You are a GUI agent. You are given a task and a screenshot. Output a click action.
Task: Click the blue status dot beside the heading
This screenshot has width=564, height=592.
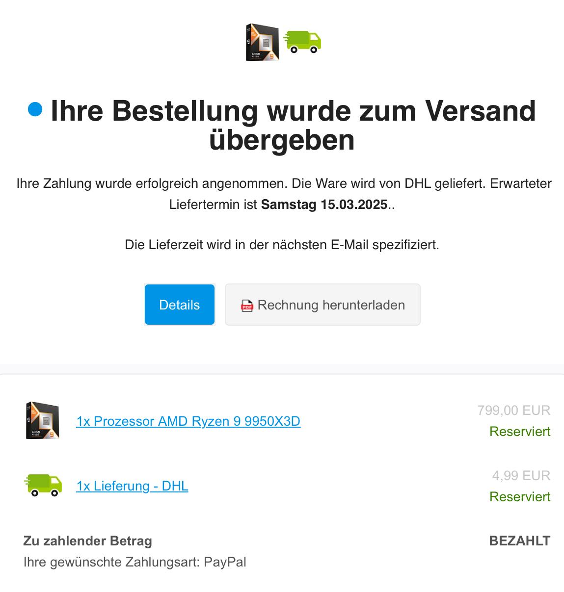35,109
